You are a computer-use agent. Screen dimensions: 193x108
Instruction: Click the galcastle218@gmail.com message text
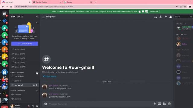[x=60, y=97]
